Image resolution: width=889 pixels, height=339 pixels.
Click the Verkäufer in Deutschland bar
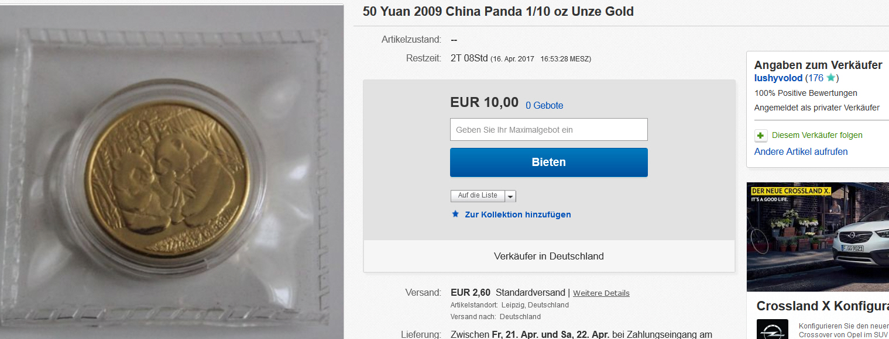[549, 256]
